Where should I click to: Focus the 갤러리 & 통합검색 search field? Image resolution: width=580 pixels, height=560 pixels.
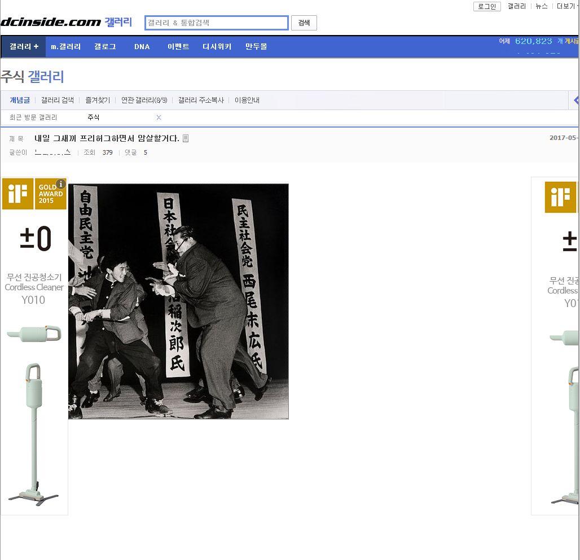pos(216,23)
